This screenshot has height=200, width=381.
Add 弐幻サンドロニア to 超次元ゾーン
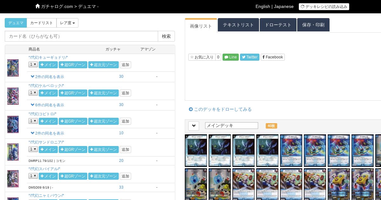[104, 150]
